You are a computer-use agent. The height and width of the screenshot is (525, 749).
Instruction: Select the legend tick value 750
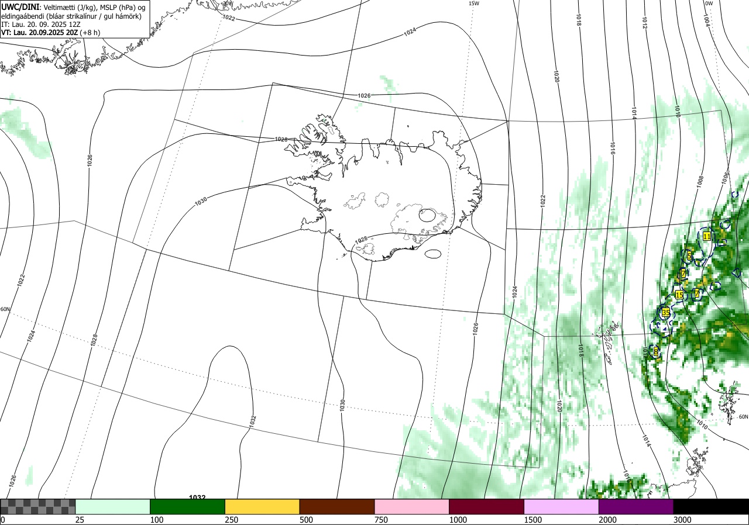pos(382,520)
